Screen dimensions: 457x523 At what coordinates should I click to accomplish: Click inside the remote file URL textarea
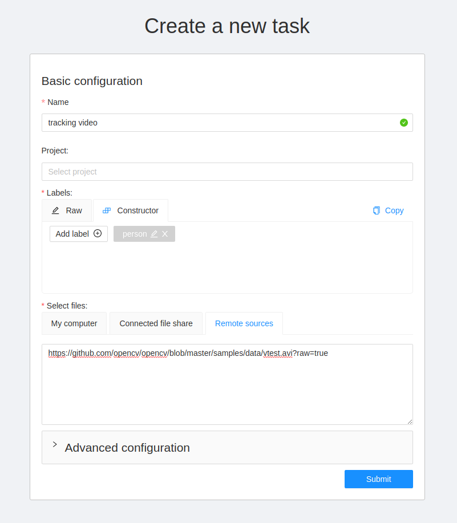[x=227, y=382]
